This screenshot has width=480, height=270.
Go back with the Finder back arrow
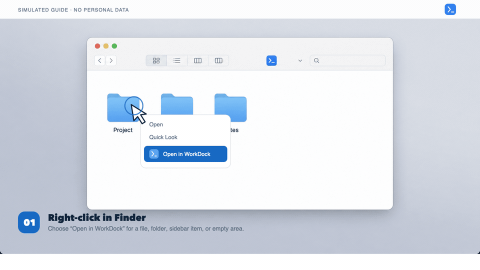click(99, 60)
